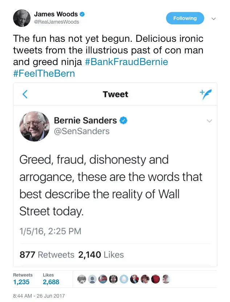Toggle the blue Following button
230x302 pixels.
click(185, 18)
